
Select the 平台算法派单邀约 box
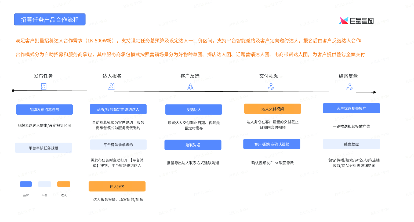click(x=118, y=145)
